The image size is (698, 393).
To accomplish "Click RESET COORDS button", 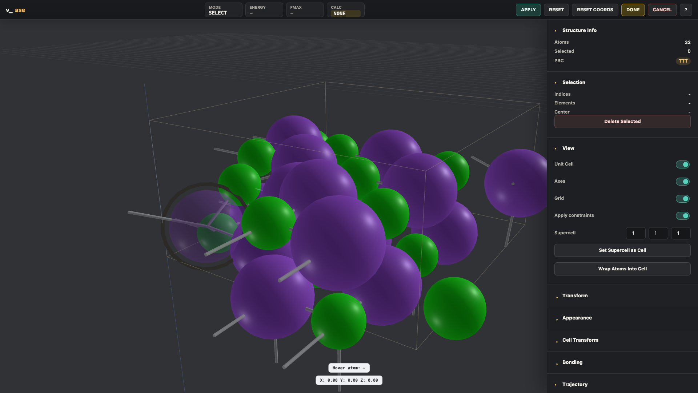I will pyautogui.click(x=595, y=10).
